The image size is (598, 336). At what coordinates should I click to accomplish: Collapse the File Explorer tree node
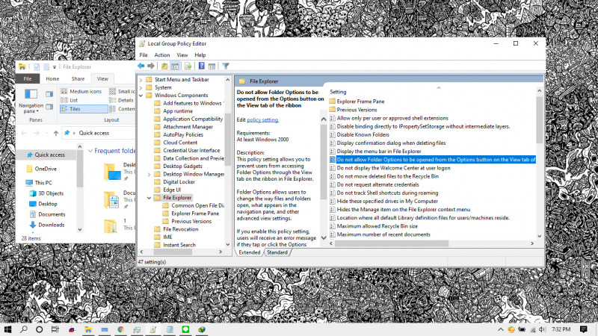click(149, 198)
